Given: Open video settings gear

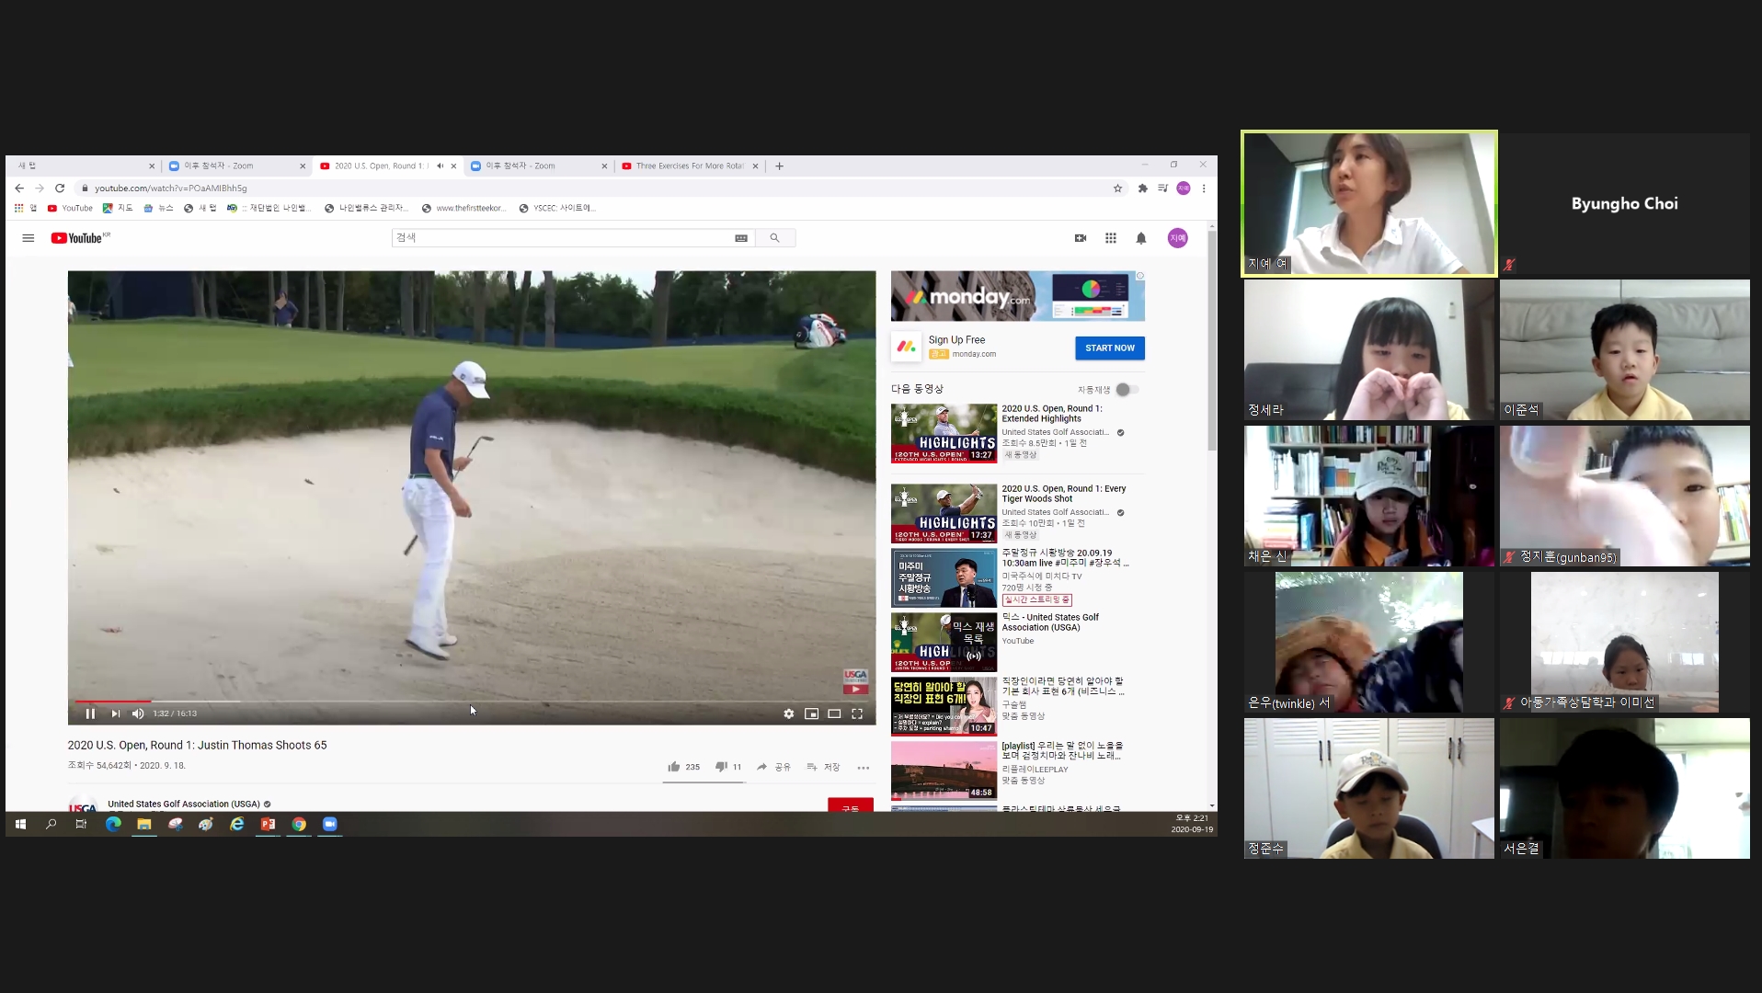Looking at the screenshot, I should (788, 713).
